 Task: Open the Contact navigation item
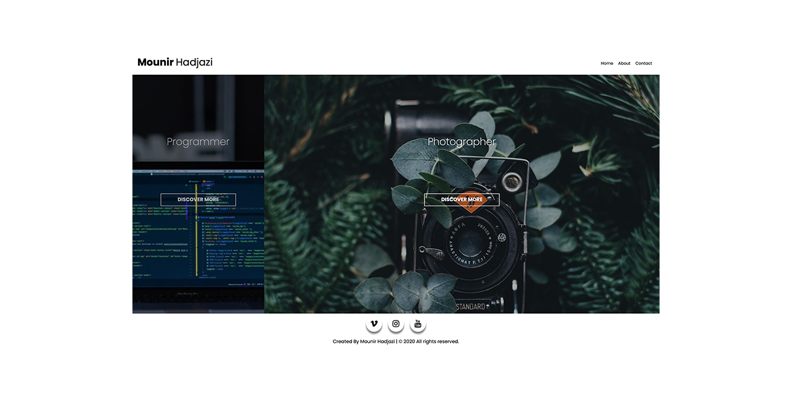pyautogui.click(x=643, y=62)
